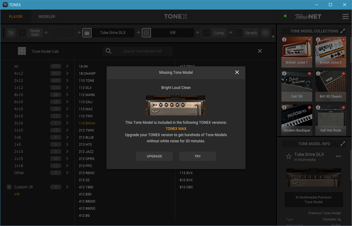Click the TONEX MAX link
The image size is (352, 226).
[x=176, y=129]
